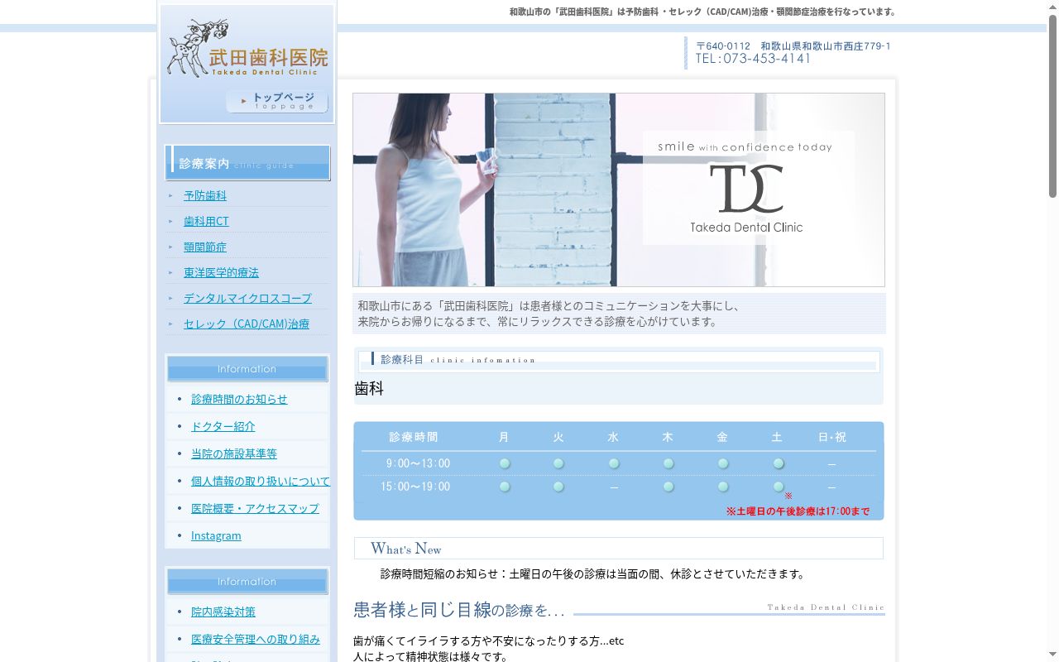Click the 〒640-0112 address text
The image size is (1059, 662).
click(x=793, y=46)
